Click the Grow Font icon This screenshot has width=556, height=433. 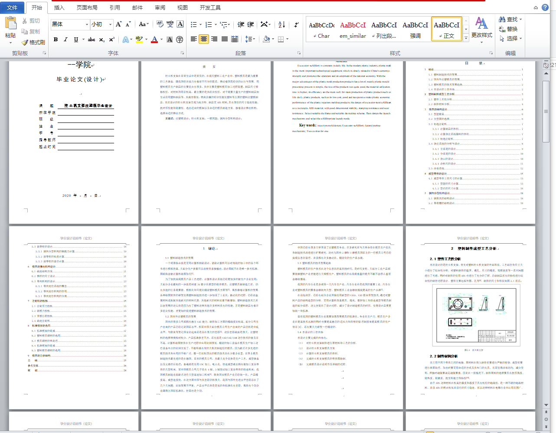point(118,24)
